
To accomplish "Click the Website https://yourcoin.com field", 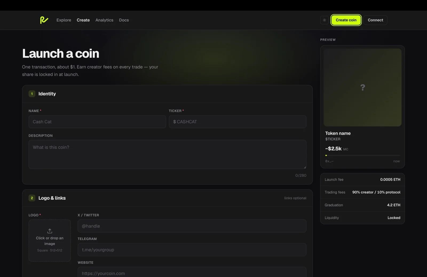I will coord(192,272).
